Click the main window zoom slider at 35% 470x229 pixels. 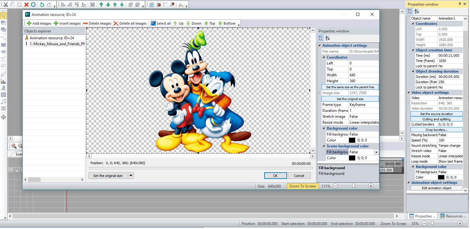[x=432, y=223]
